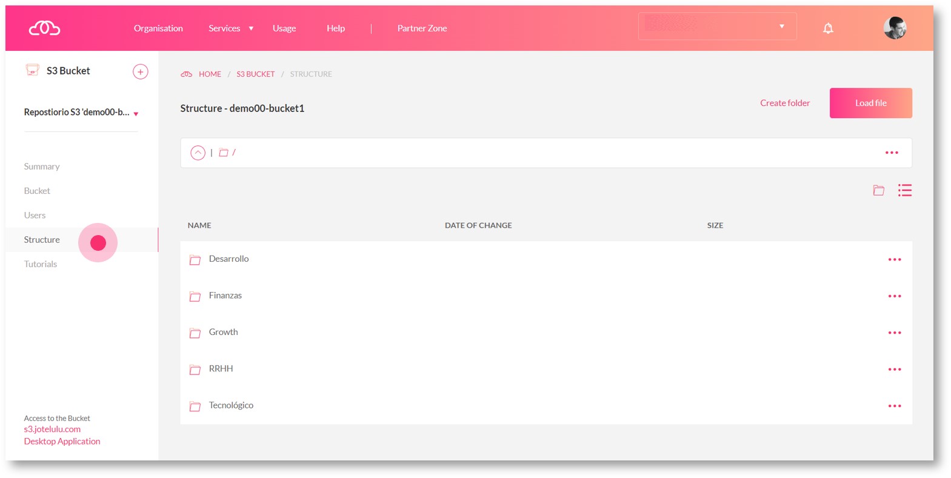Open the Help menu item
Viewport: 951px width, 478px height.
pyautogui.click(x=336, y=28)
